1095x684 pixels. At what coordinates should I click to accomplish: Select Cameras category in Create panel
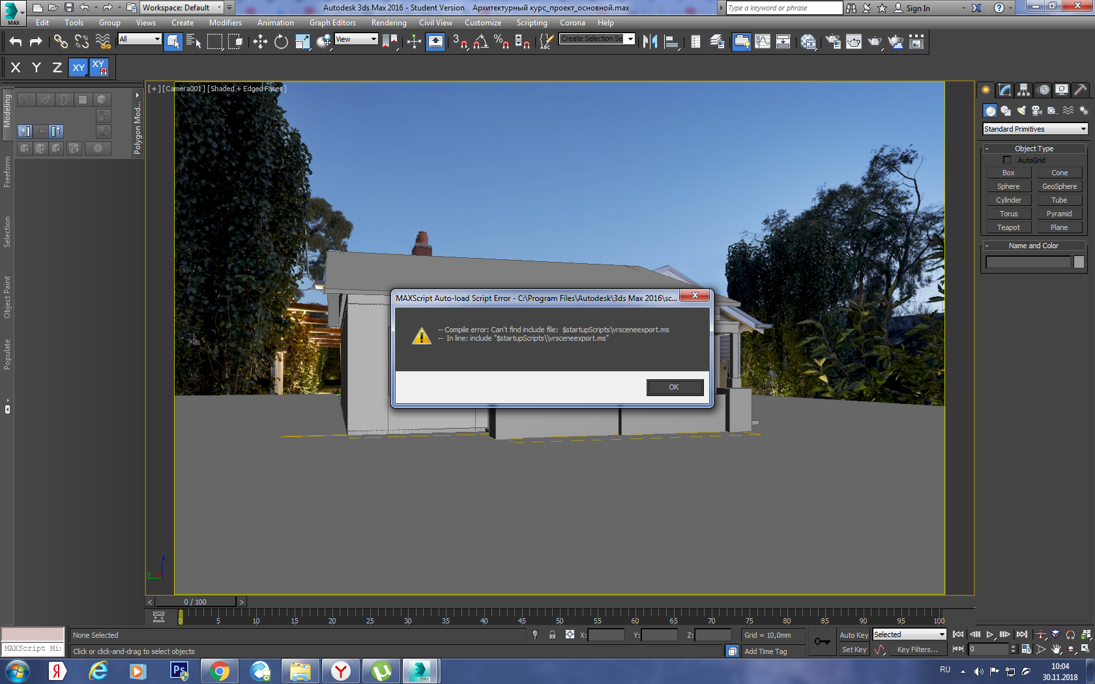click(1037, 111)
